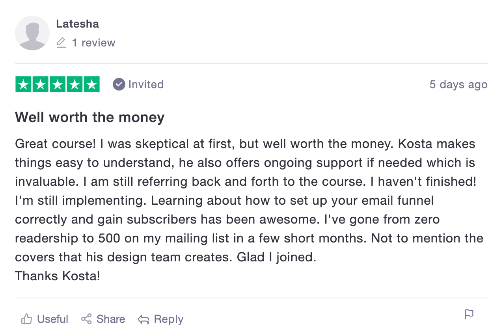The image size is (503, 333).
Task: Click the third green rating star
Action: (58, 84)
